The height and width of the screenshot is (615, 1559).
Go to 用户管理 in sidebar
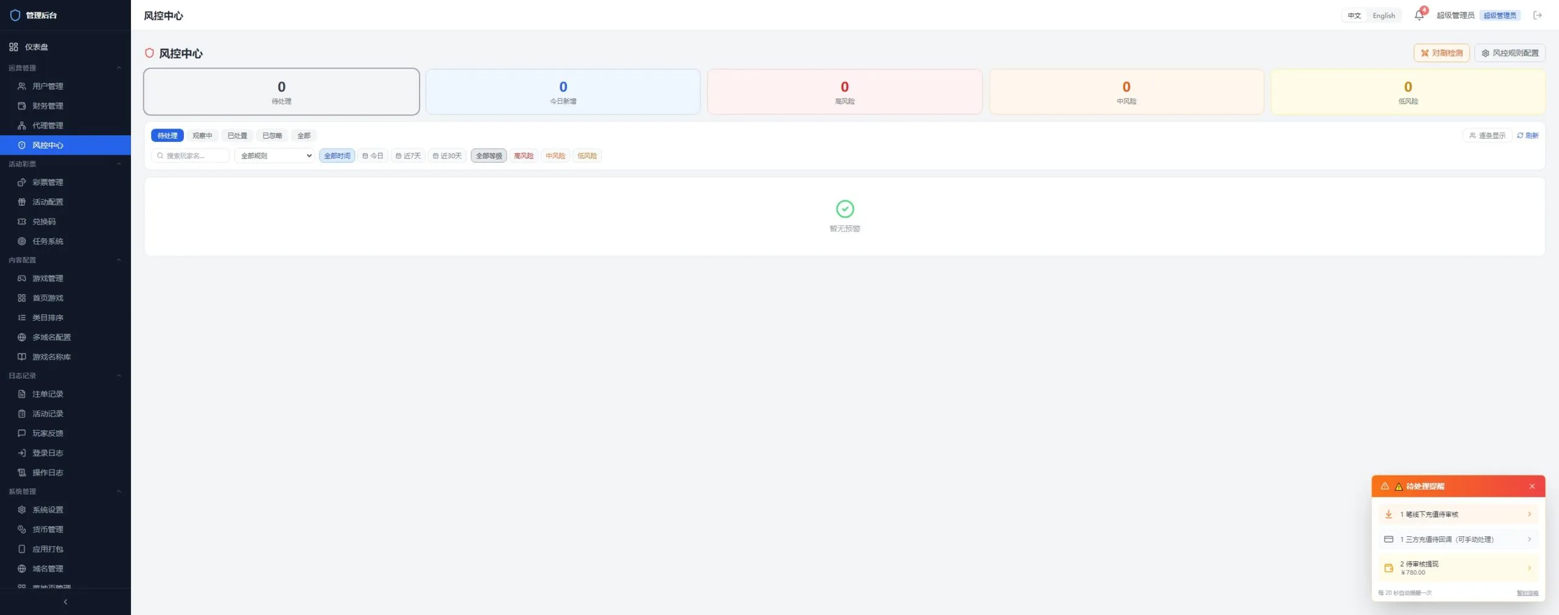click(65, 86)
